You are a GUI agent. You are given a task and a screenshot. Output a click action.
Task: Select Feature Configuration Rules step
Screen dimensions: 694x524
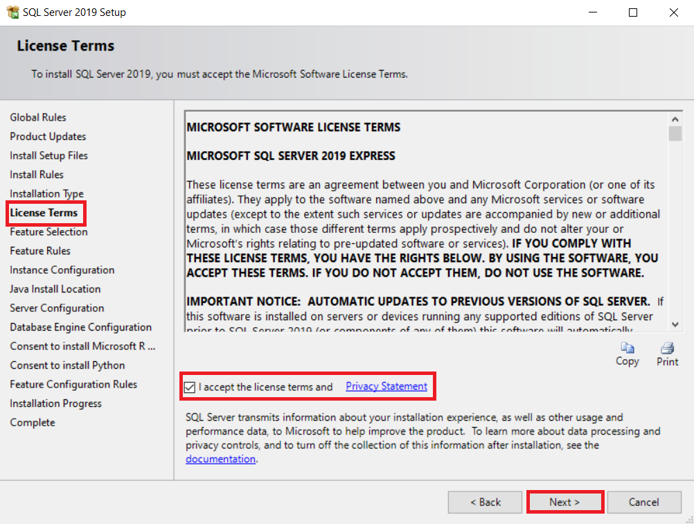tap(73, 384)
